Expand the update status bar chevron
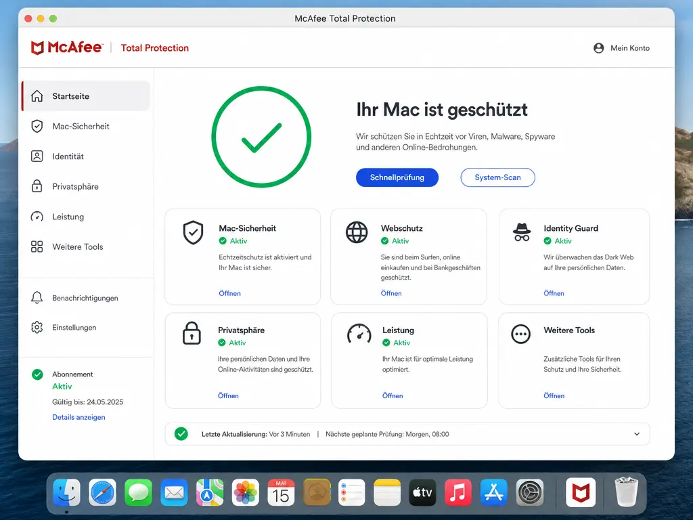This screenshot has width=693, height=520. click(637, 434)
